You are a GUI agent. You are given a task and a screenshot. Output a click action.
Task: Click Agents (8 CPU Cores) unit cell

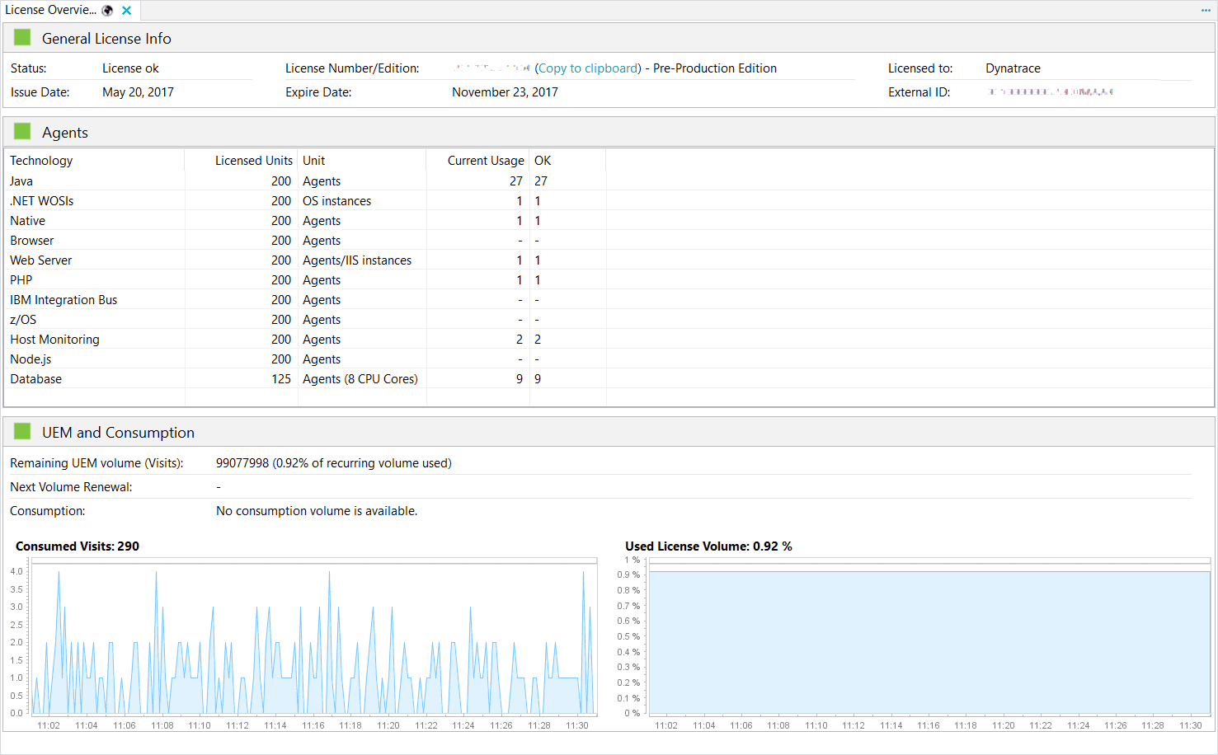click(x=360, y=379)
